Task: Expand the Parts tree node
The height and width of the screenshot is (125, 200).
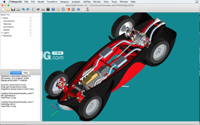Action: (x=2, y=18)
